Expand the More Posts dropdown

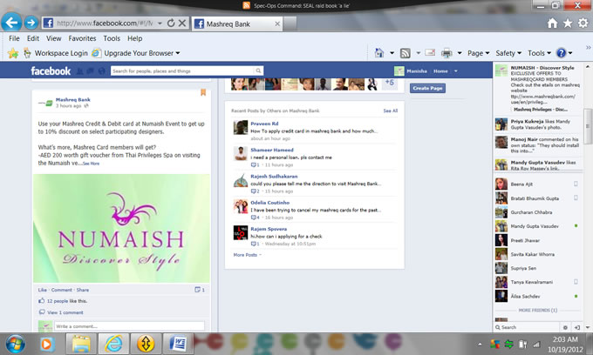point(248,255)
